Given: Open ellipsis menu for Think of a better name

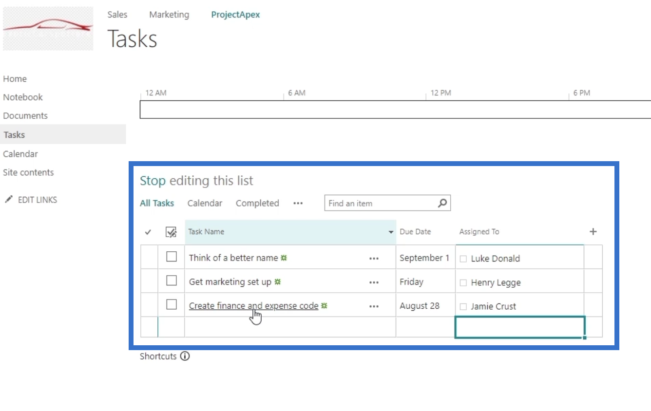Looking at the screenshot, I should [x=374, y=259].
